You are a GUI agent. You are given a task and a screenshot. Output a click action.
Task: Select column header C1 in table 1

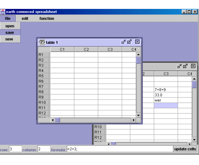coord(62,49)
